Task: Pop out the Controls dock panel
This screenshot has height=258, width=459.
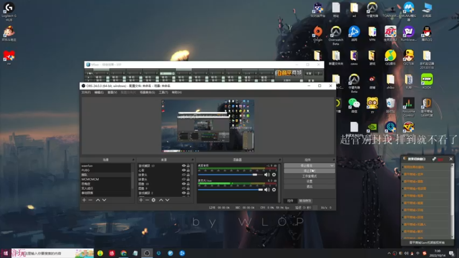Action: click(x=334, y=160)
